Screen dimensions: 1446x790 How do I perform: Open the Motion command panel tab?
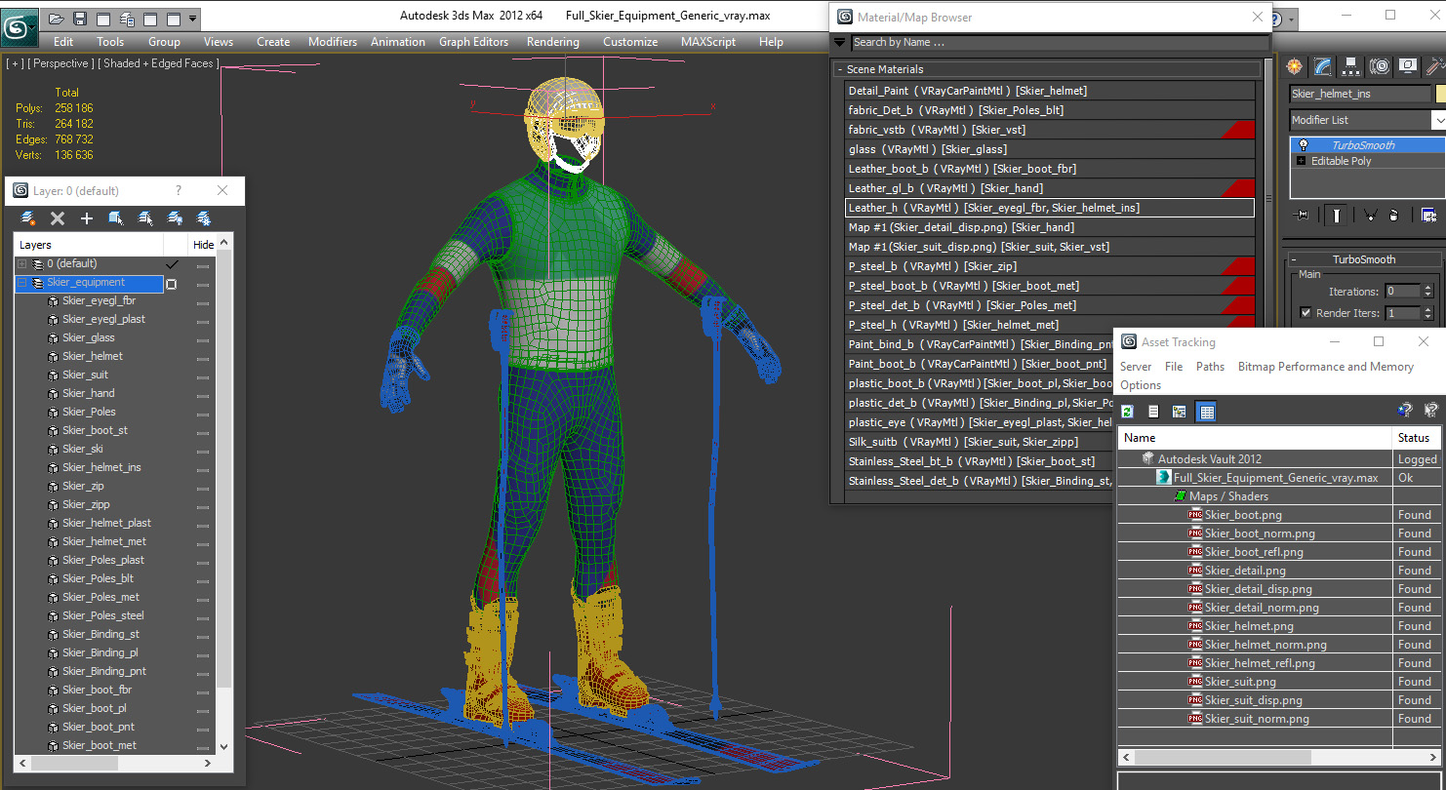1379,66
